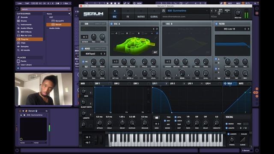Toggle LFO ANCH checkbox
This screenshot has width=274, height=154.
coord(176,121)
